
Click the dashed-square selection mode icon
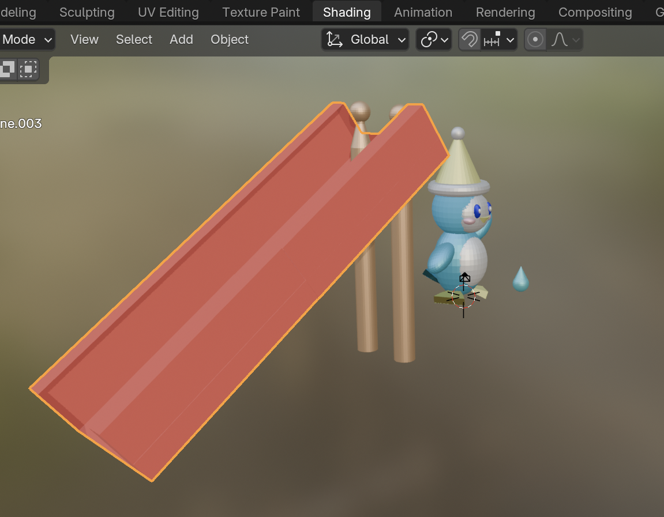coord(28,70)
